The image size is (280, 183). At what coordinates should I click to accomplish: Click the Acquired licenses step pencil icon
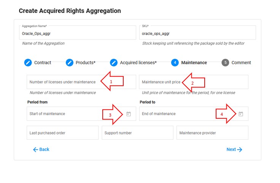click(114, 63)
